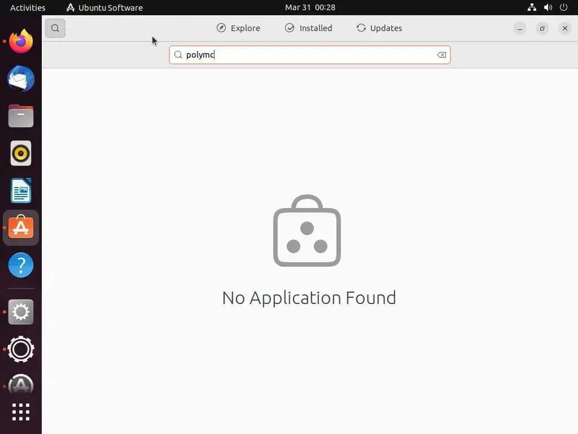Toggle the search button in header bar
This screenshot has width=578, height=434.
55,28
